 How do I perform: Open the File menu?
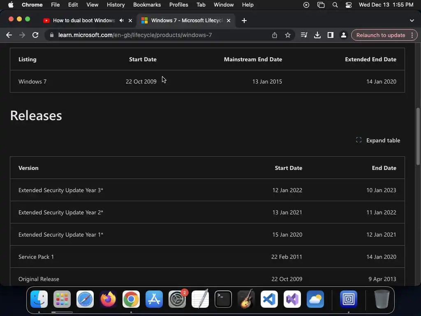[56, 5]
